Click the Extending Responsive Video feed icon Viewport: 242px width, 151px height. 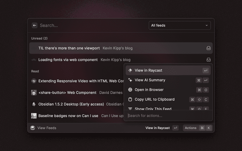click(34, 81)
